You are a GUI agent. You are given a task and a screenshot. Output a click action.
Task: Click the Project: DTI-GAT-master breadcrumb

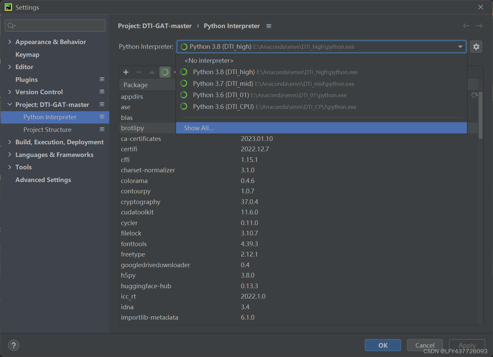[155, 26]
